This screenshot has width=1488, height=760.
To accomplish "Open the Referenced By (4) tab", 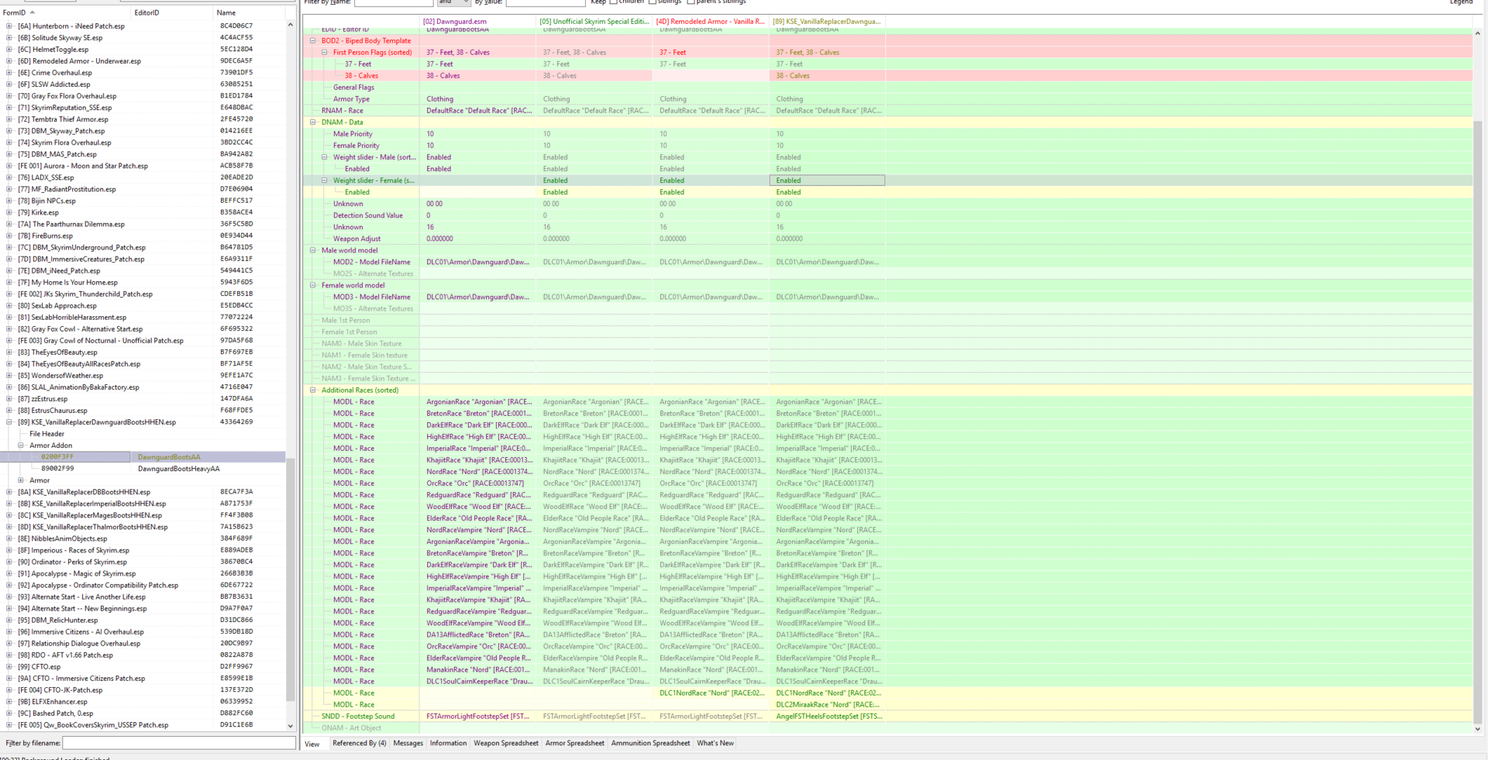I will click(360, 743).
